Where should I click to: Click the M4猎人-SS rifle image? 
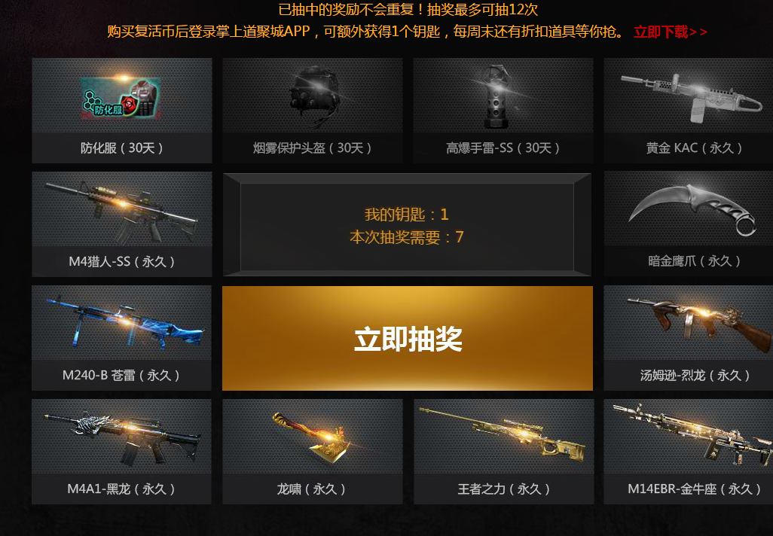pos(122,212)
